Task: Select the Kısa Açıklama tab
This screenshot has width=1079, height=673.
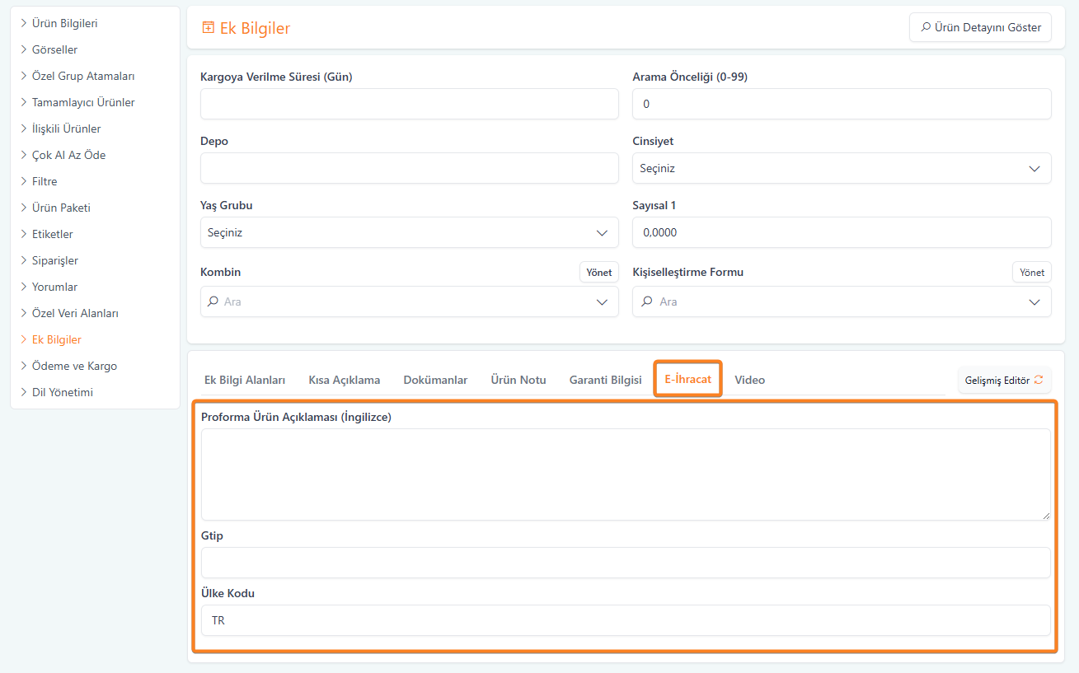Action: click(x=344, y=380)
